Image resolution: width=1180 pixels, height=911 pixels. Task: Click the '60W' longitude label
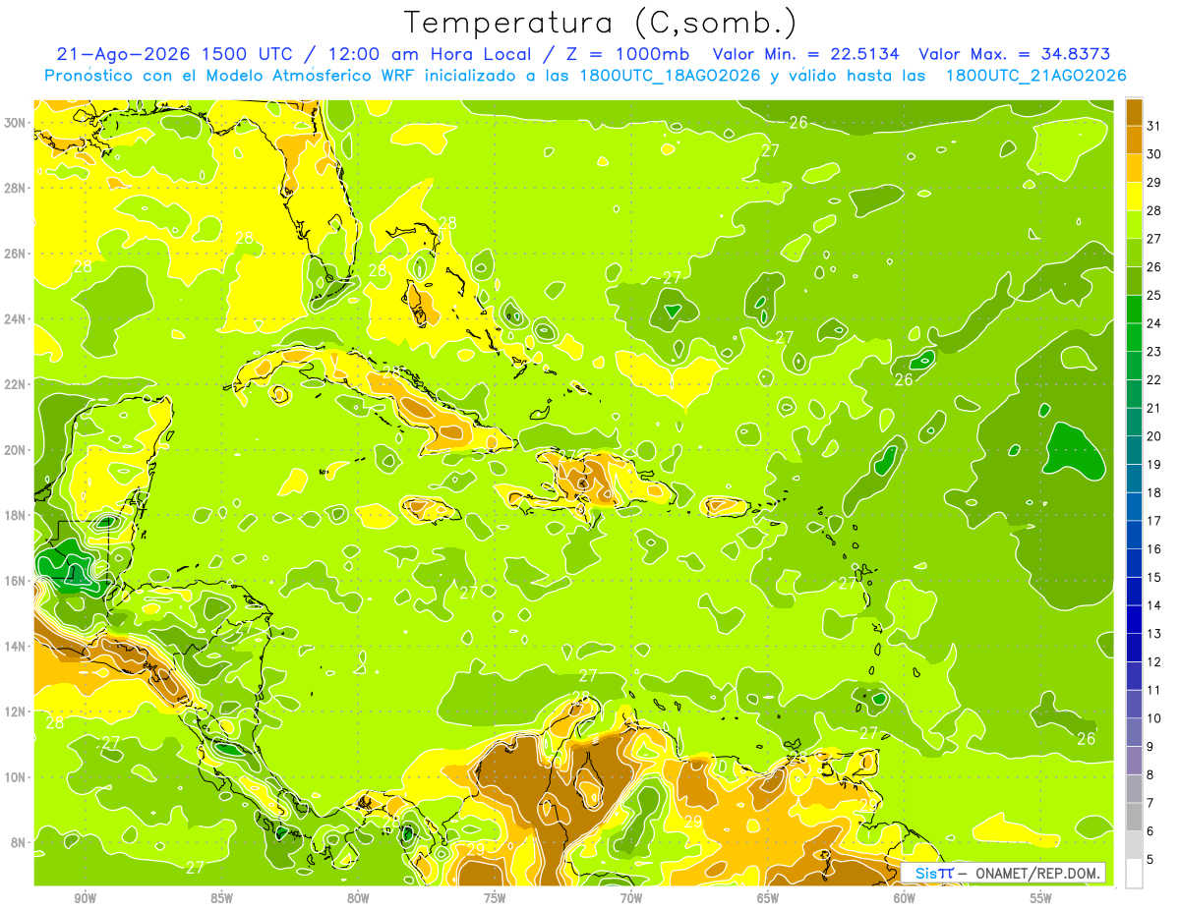coord(905,898)
